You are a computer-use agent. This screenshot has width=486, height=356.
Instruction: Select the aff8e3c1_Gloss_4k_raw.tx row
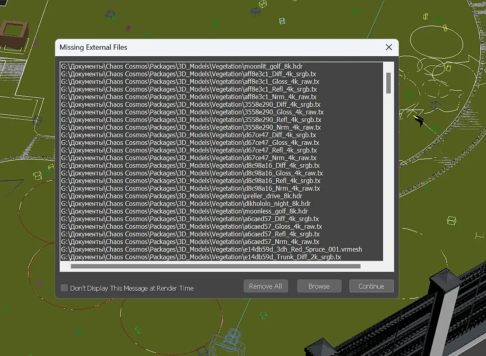click(x=222, y=82)
